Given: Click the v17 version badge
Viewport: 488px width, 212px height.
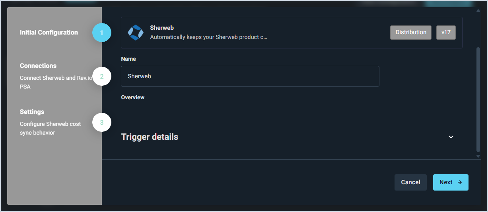Looking at the screenshot, I should pos(446,33).
